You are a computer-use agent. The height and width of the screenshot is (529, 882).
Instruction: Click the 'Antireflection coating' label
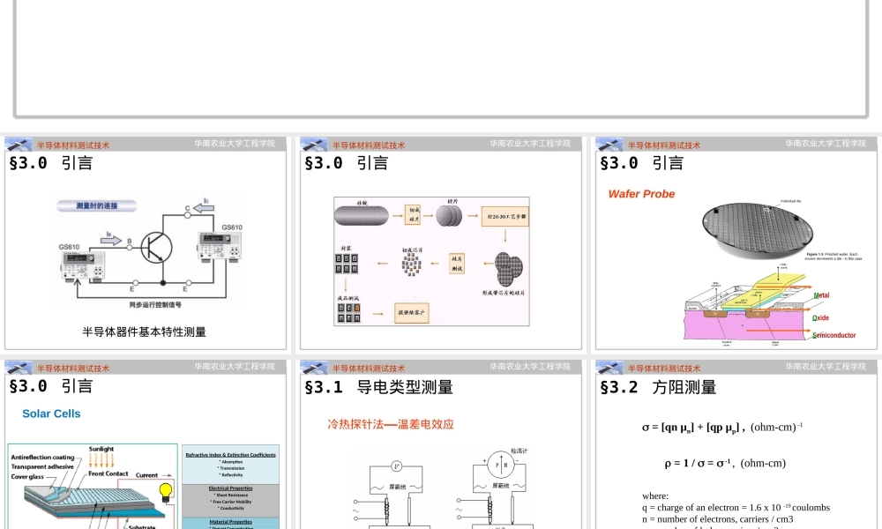[42, 457]
